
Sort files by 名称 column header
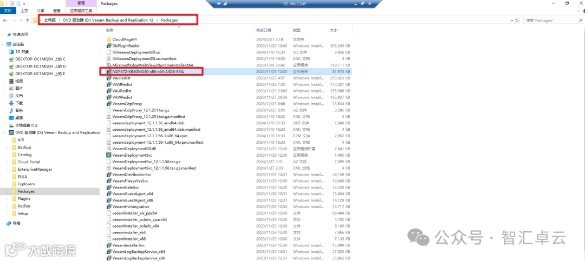click(x=109, y=30)
